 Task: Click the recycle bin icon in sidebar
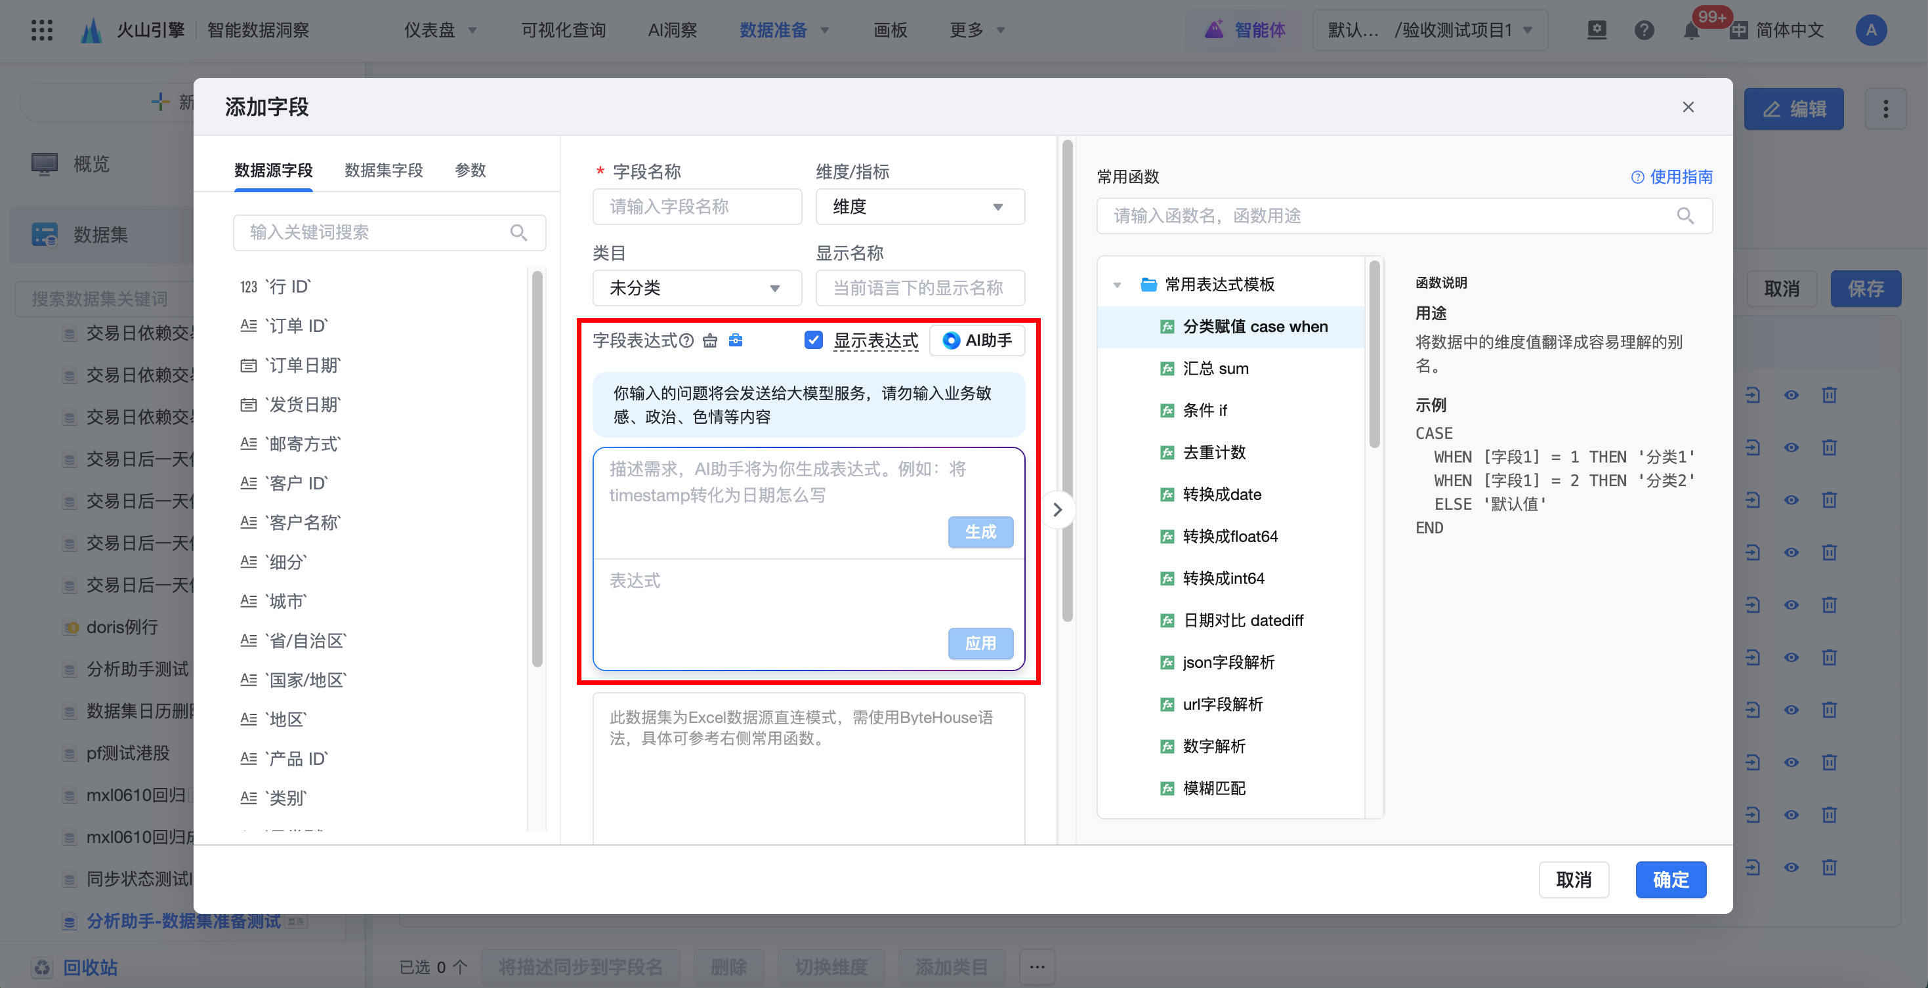42,968
